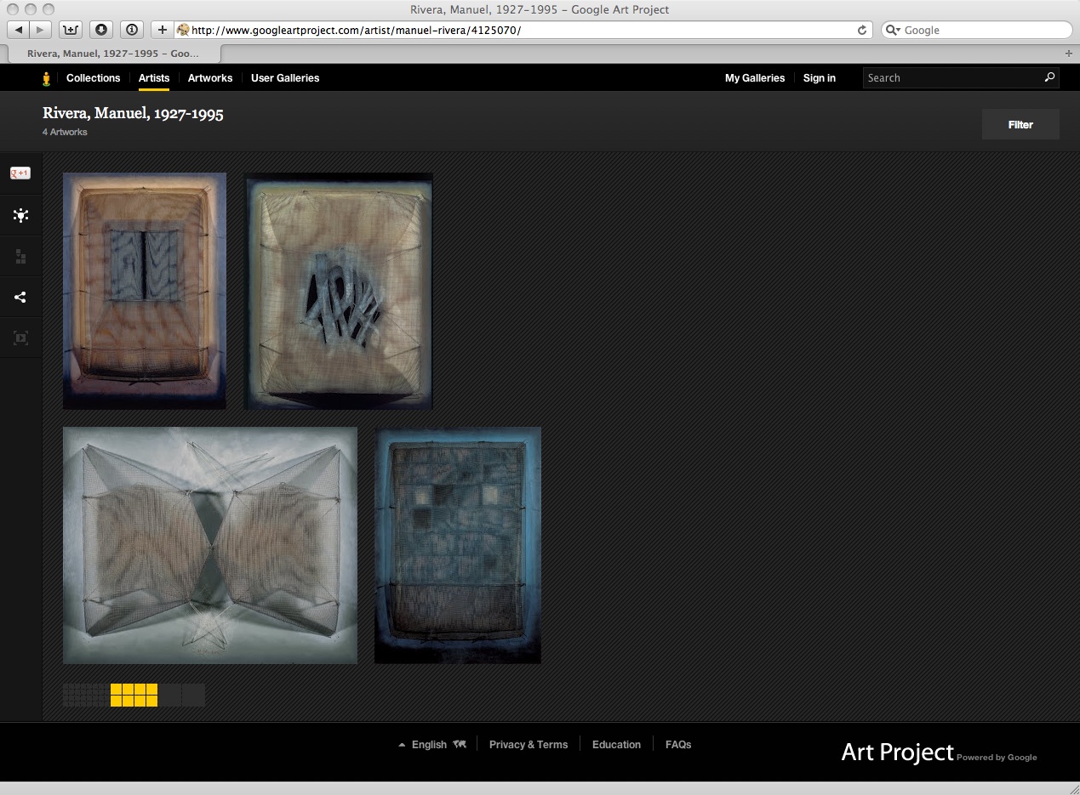Click the search magnifier icon
This screenshot has width=1080, height=795.
point(1049,77)
